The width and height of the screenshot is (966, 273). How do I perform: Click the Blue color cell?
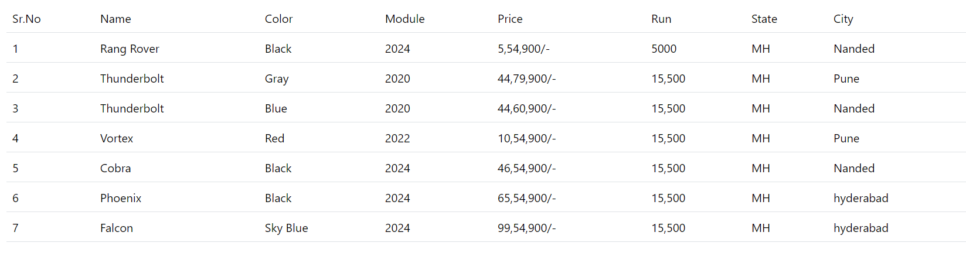coord(275,108)
